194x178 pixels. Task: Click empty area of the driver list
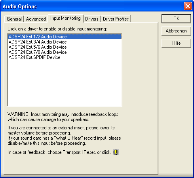tap(65, 83)
